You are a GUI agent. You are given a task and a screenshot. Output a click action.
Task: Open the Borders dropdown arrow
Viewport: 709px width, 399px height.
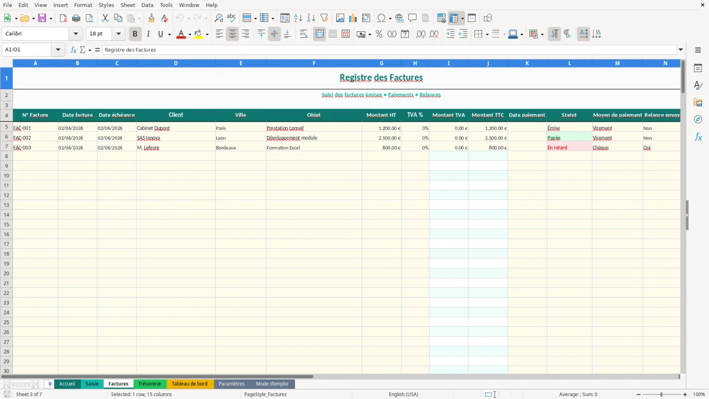487,34
